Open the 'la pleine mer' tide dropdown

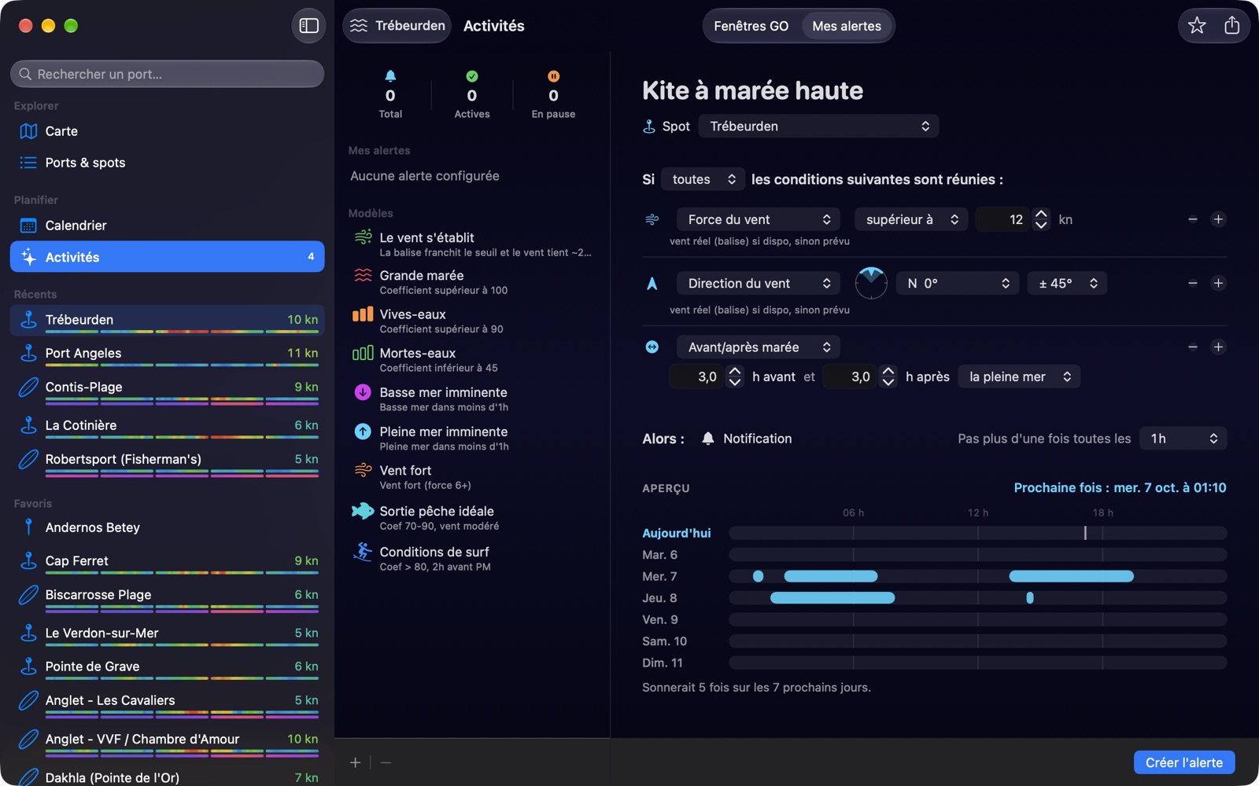(x=1019, y=376)
